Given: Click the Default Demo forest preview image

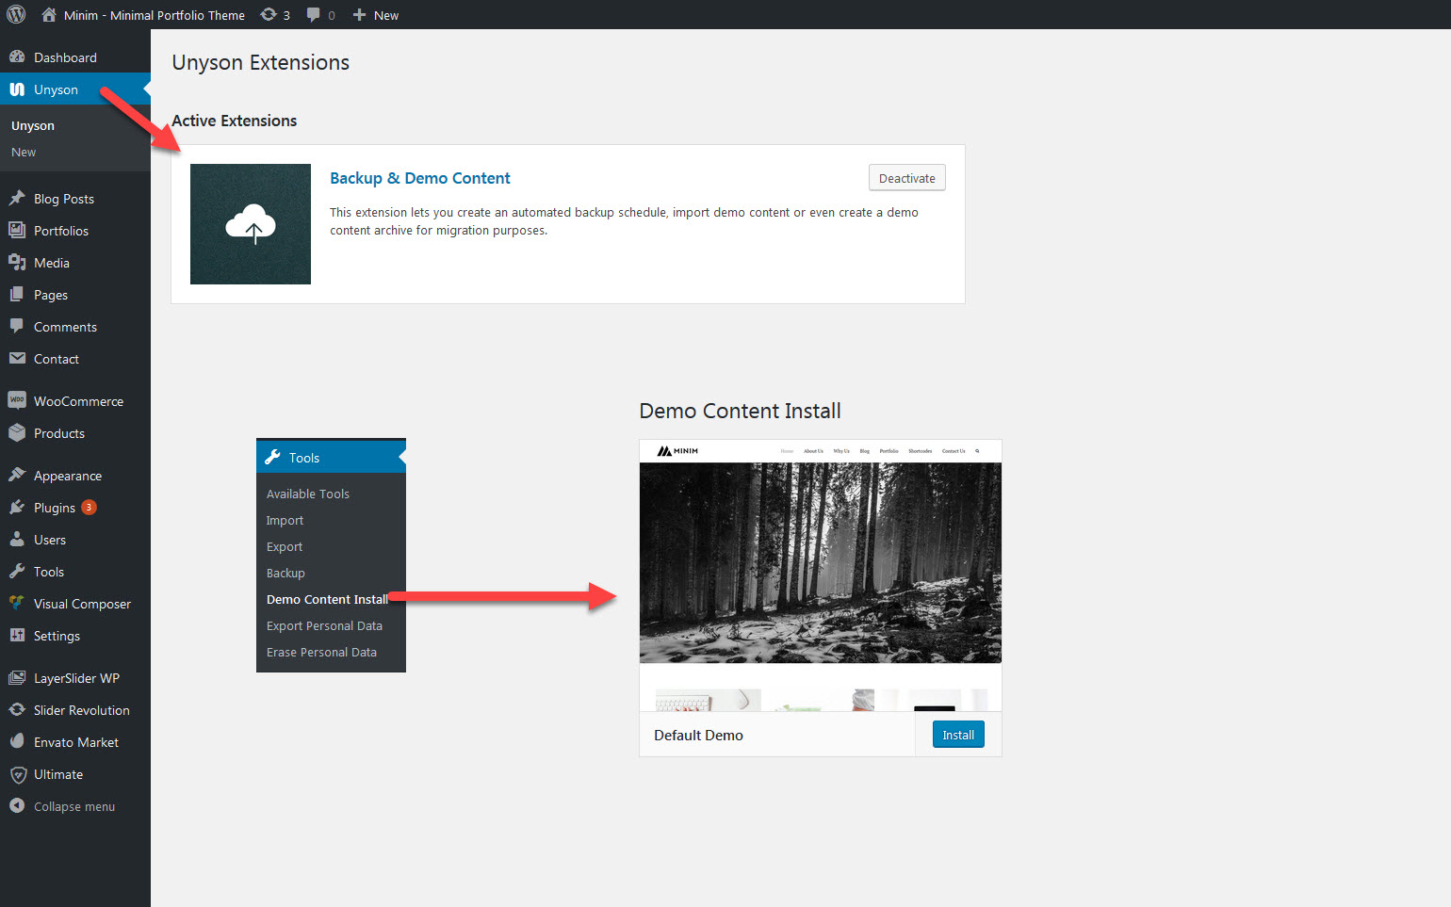Looking at the screenshot, I should coord(821,562).
